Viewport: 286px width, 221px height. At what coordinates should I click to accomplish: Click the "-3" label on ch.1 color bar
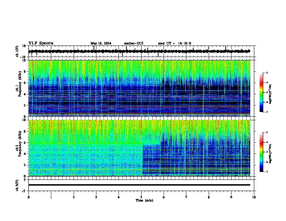pos(266,73)
